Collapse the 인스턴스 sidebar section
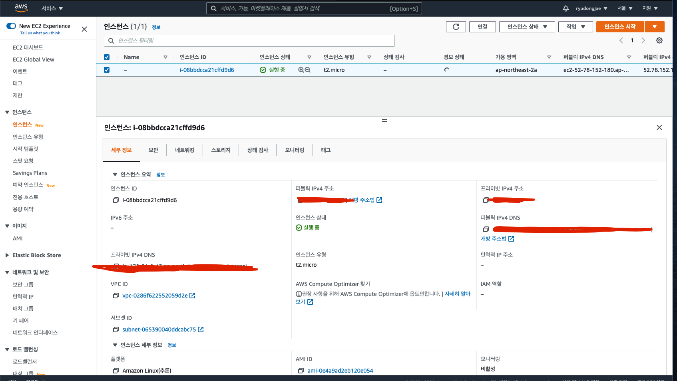Viewport: 677px width, 381px height. (x=7, y=112)
